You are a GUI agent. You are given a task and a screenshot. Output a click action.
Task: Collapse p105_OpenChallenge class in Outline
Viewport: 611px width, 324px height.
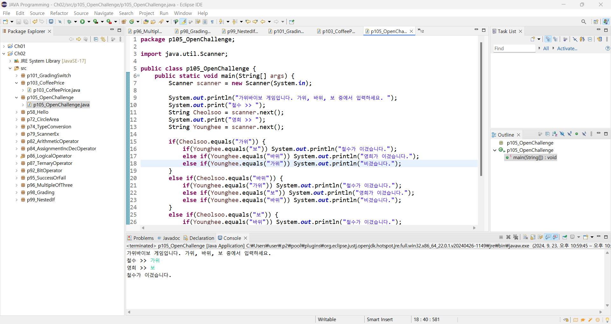[495, 150]
